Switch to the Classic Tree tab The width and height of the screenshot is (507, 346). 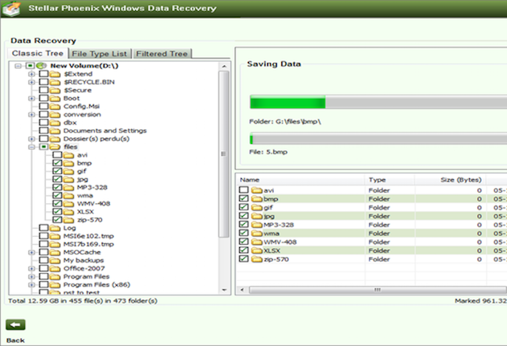[x=38, y=53]
